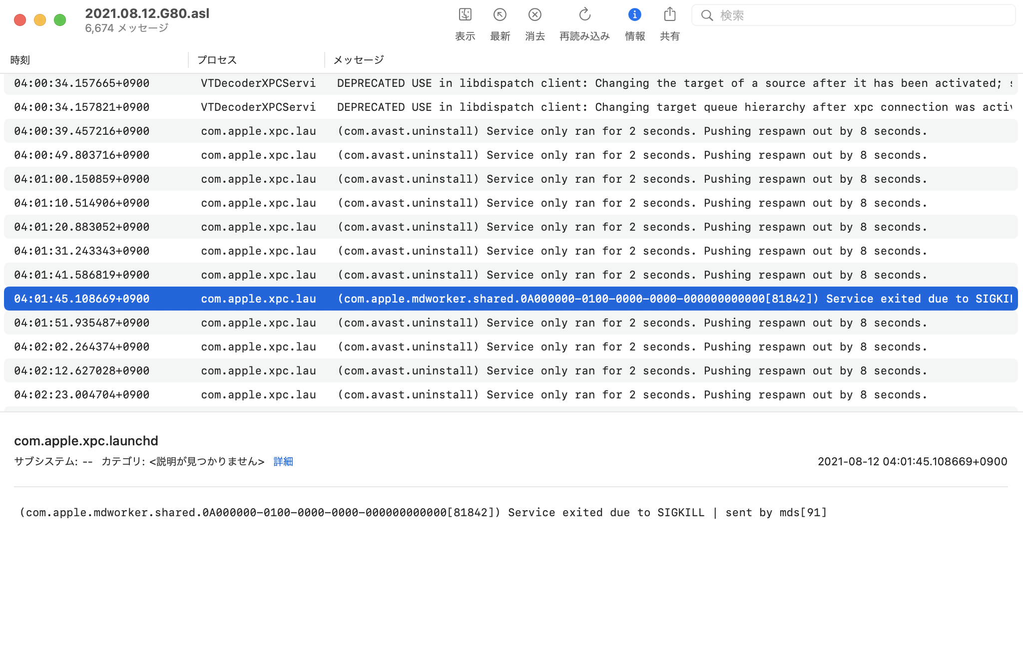
Task: Click the 表示 (Reveal) toolbar icon
Action: point(465,15)
